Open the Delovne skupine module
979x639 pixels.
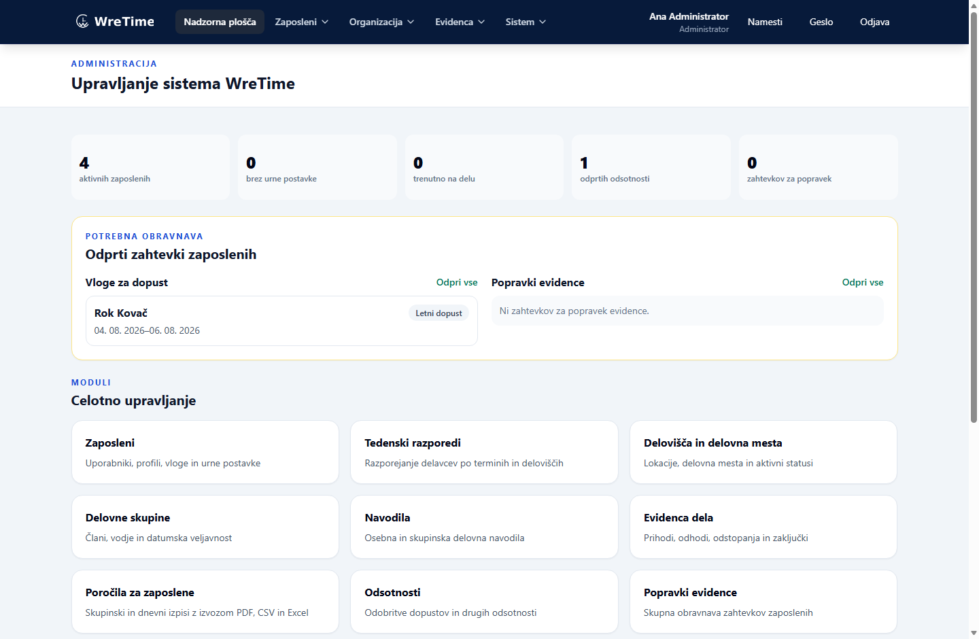pyautogui.click(x=205, y=527)
